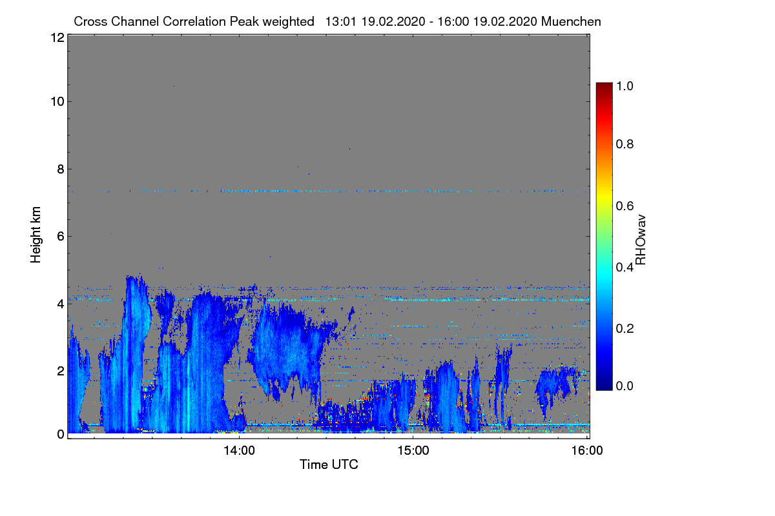This screenshot has width=775, height=516.
Task: Click the '15:00' time tick label
Action: coord(413,451)
